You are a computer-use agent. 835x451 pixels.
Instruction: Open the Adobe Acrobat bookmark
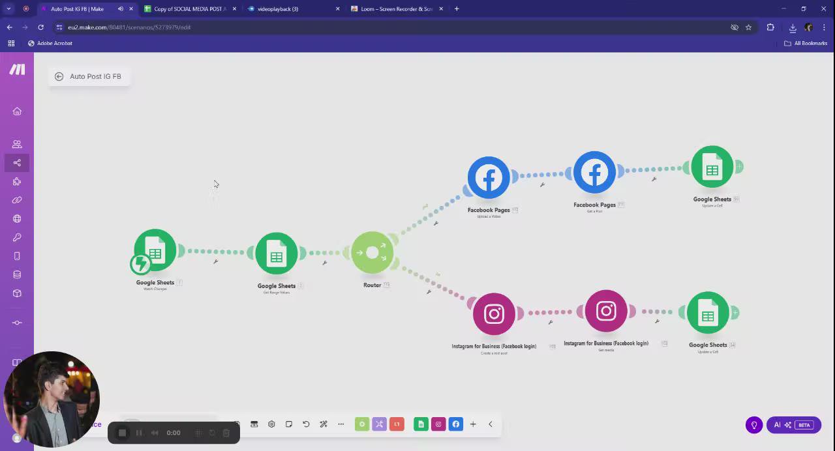point(50,43)
